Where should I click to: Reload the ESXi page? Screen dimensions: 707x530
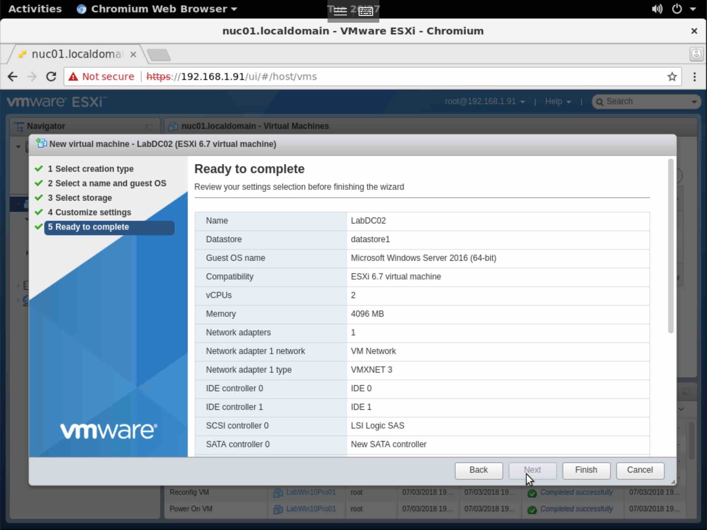51,77
